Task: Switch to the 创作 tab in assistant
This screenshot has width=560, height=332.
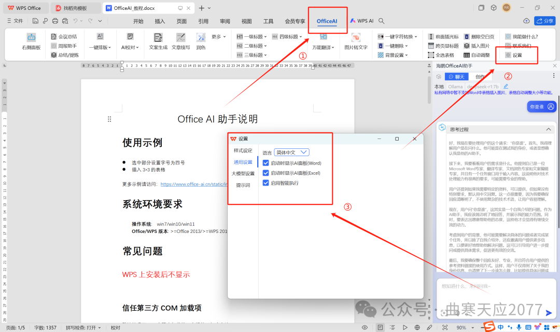Action: 480,76
